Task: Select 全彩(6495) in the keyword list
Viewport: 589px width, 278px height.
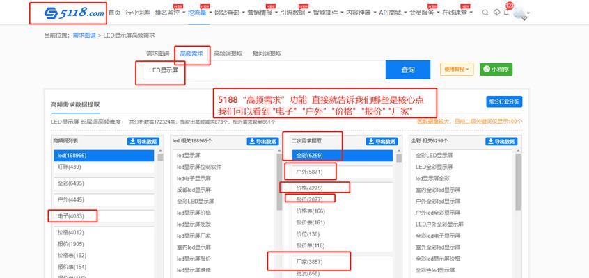Action: tap(104, 183)
